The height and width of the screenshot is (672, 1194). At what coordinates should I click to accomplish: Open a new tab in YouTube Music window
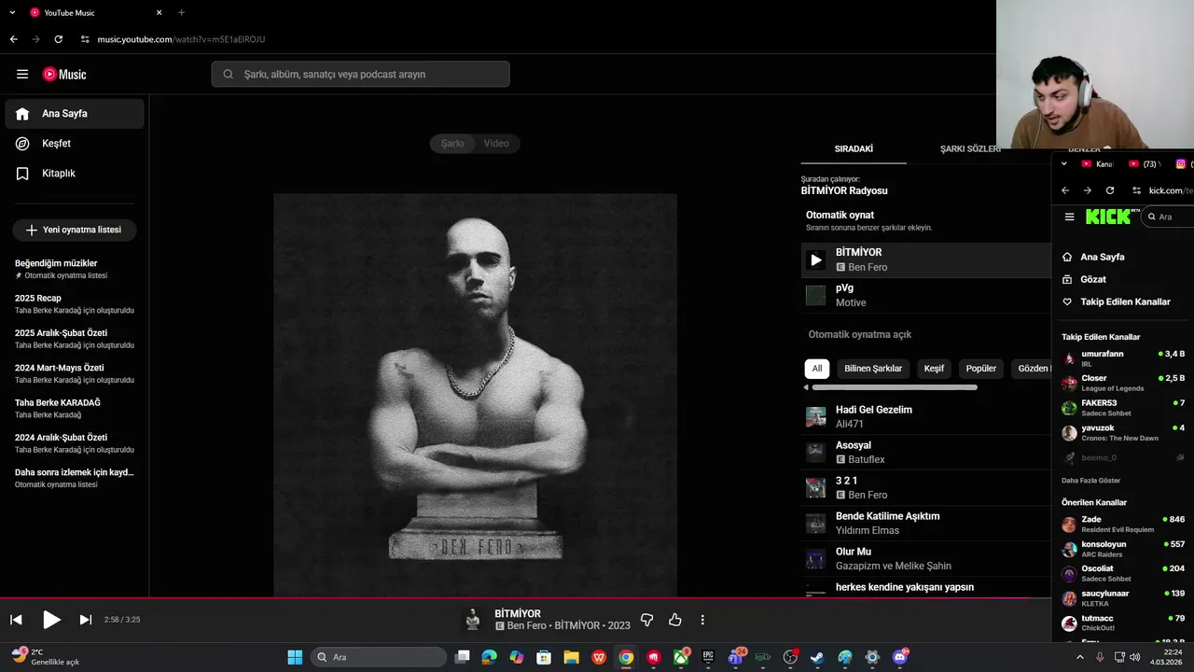(181, 13)
